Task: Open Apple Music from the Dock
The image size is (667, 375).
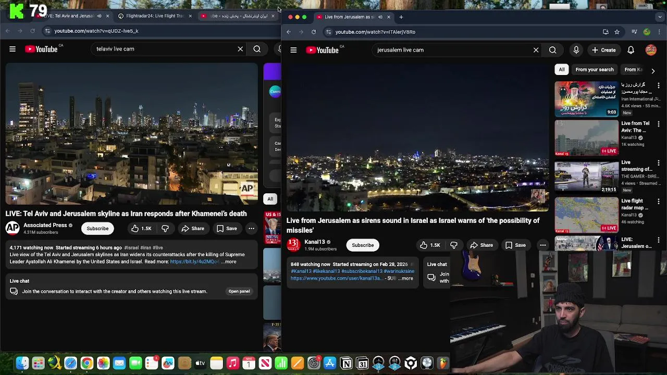Action: point(232,363)
